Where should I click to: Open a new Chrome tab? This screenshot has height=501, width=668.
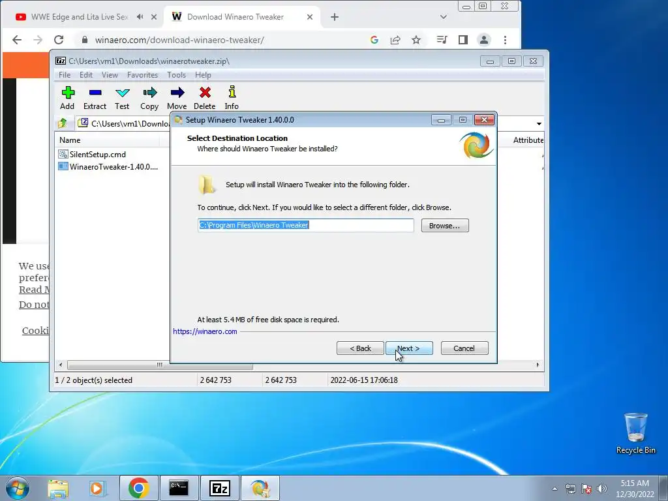coord(335,16)
